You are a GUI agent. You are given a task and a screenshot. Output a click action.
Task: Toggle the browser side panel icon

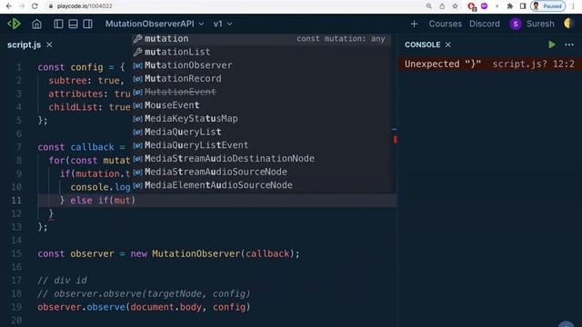[x=523, y=6]
